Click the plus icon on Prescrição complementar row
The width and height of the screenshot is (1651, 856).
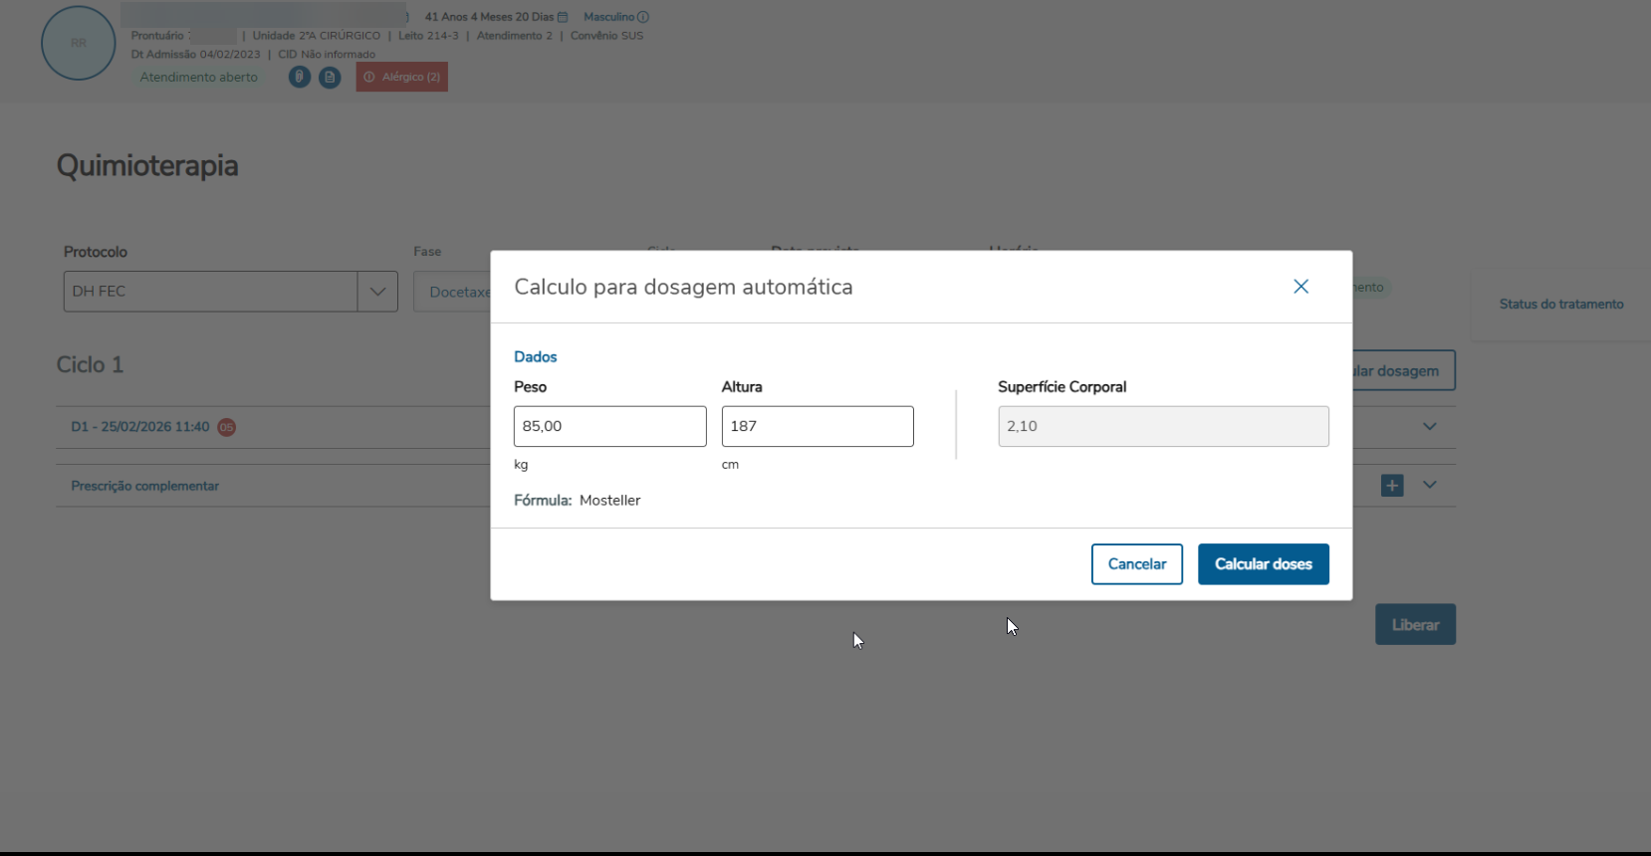(1392, 486)
